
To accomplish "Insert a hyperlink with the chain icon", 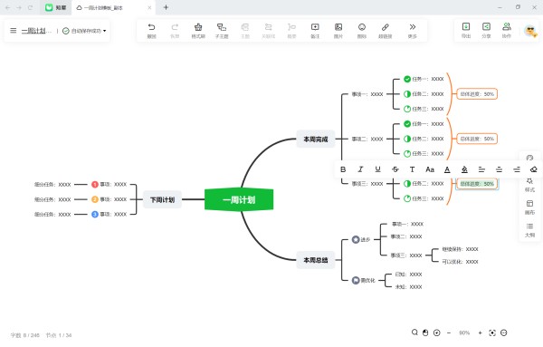I will tap(386, 30).
